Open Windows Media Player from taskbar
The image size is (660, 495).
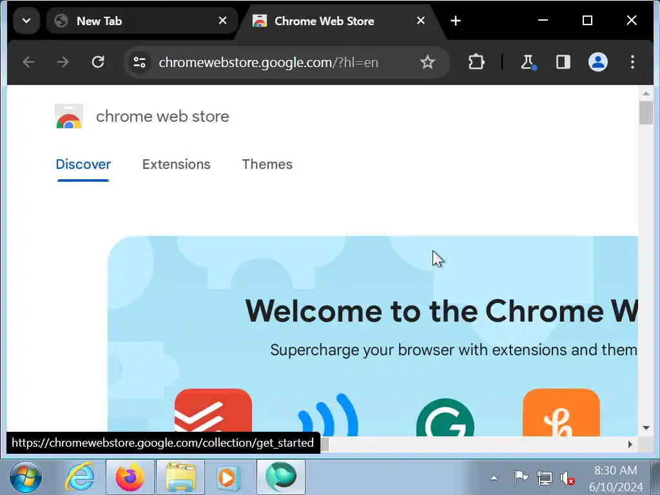[229, 478]
